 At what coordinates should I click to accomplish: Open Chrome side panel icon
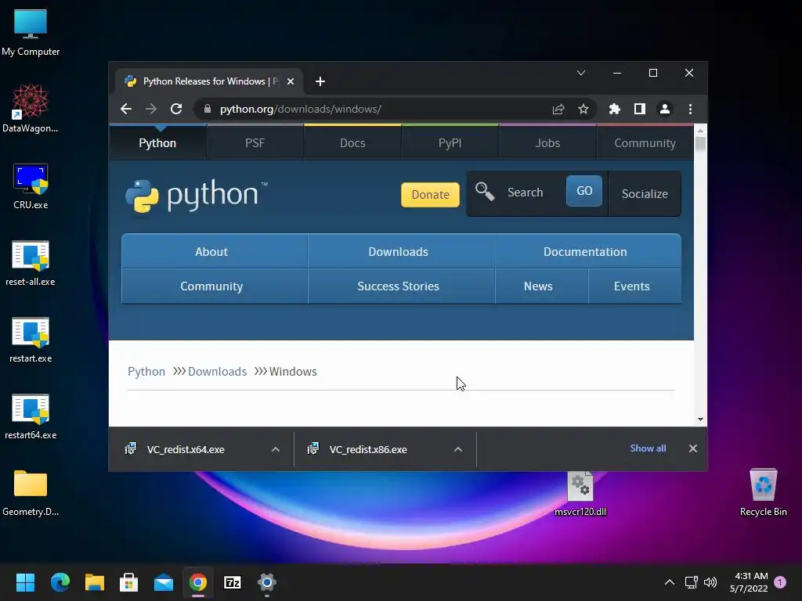click(639, 109)
